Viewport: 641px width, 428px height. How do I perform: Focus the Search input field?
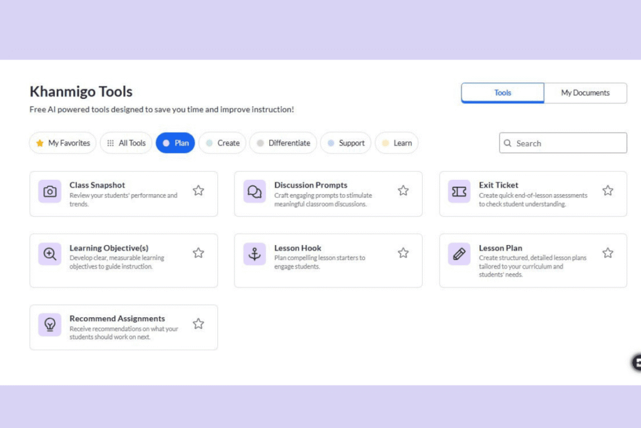[563, 143]
